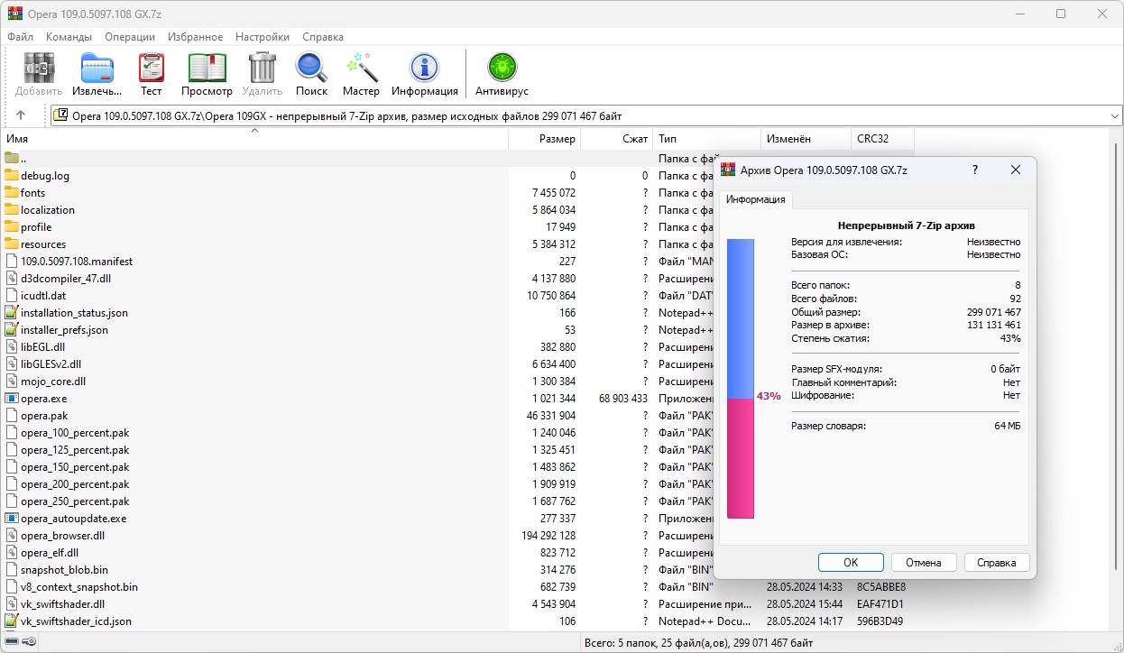Expand the archive path dropdown arrow
1124x653 pixels.
click(1114, 115)
